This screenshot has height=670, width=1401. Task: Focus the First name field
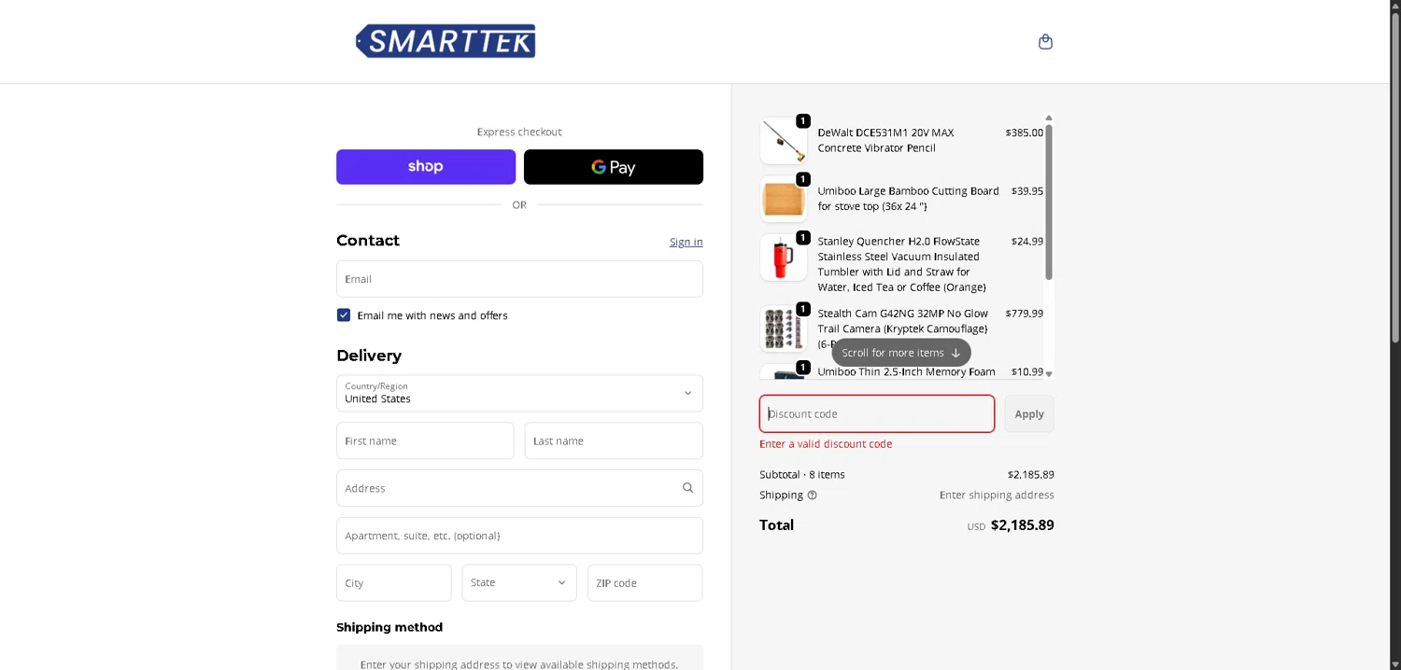coord(425,441)
